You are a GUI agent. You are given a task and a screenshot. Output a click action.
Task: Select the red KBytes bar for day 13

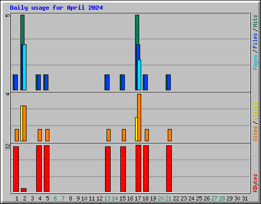(108, 169)
